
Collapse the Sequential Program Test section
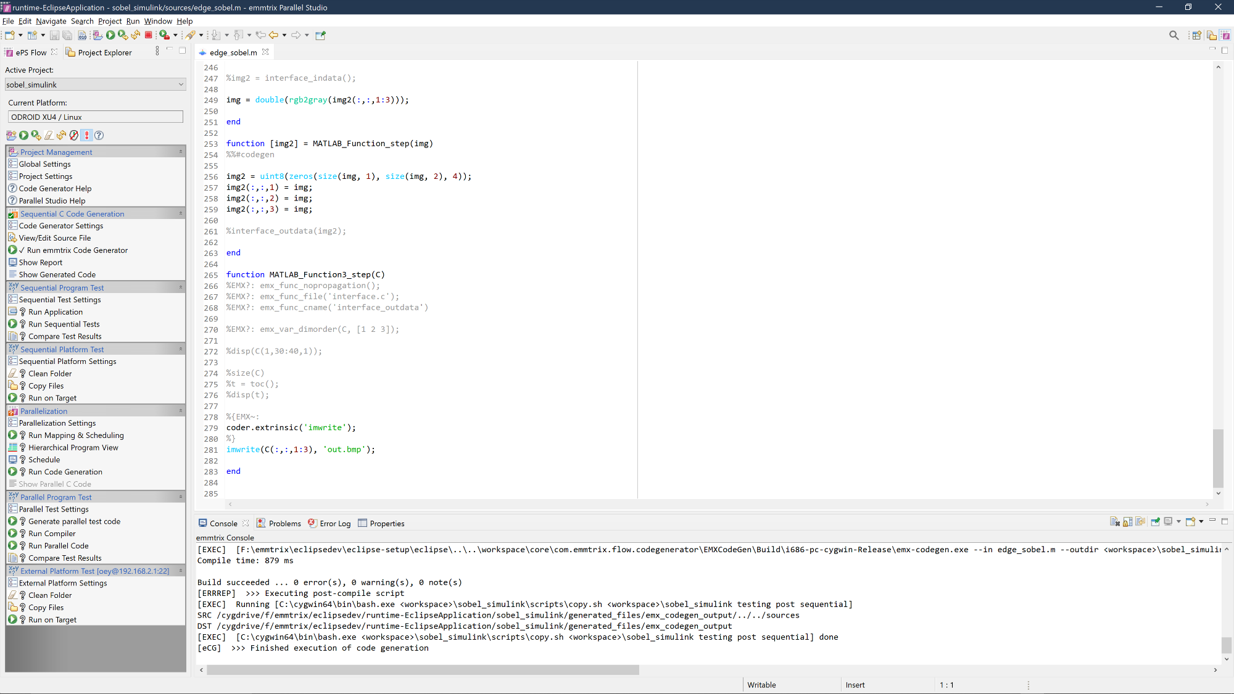[180, 287]
